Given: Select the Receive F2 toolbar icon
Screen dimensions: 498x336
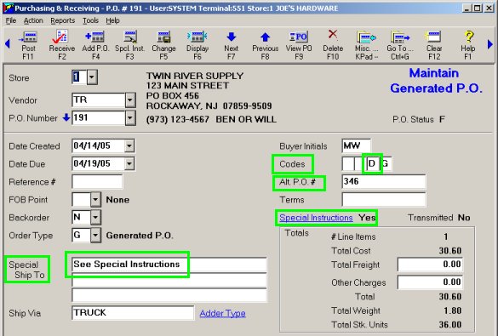Looking at the screenshot, I should point(62,45).
